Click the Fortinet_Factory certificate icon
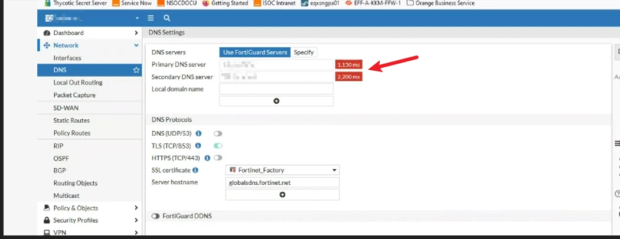Screen dimensions: 620x239 (233, 171)
